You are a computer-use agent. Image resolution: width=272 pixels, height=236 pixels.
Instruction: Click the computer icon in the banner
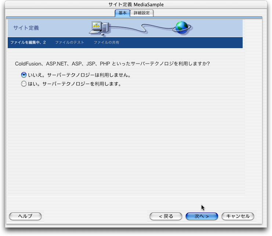click(x=99, y=28)
